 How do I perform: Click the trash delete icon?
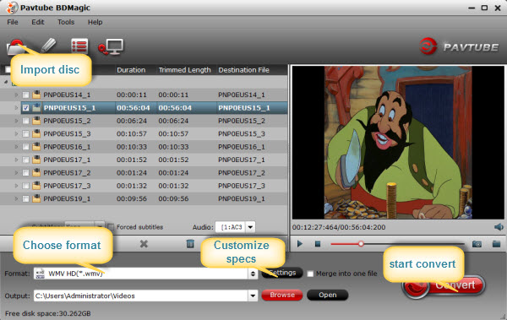(190, 244)
